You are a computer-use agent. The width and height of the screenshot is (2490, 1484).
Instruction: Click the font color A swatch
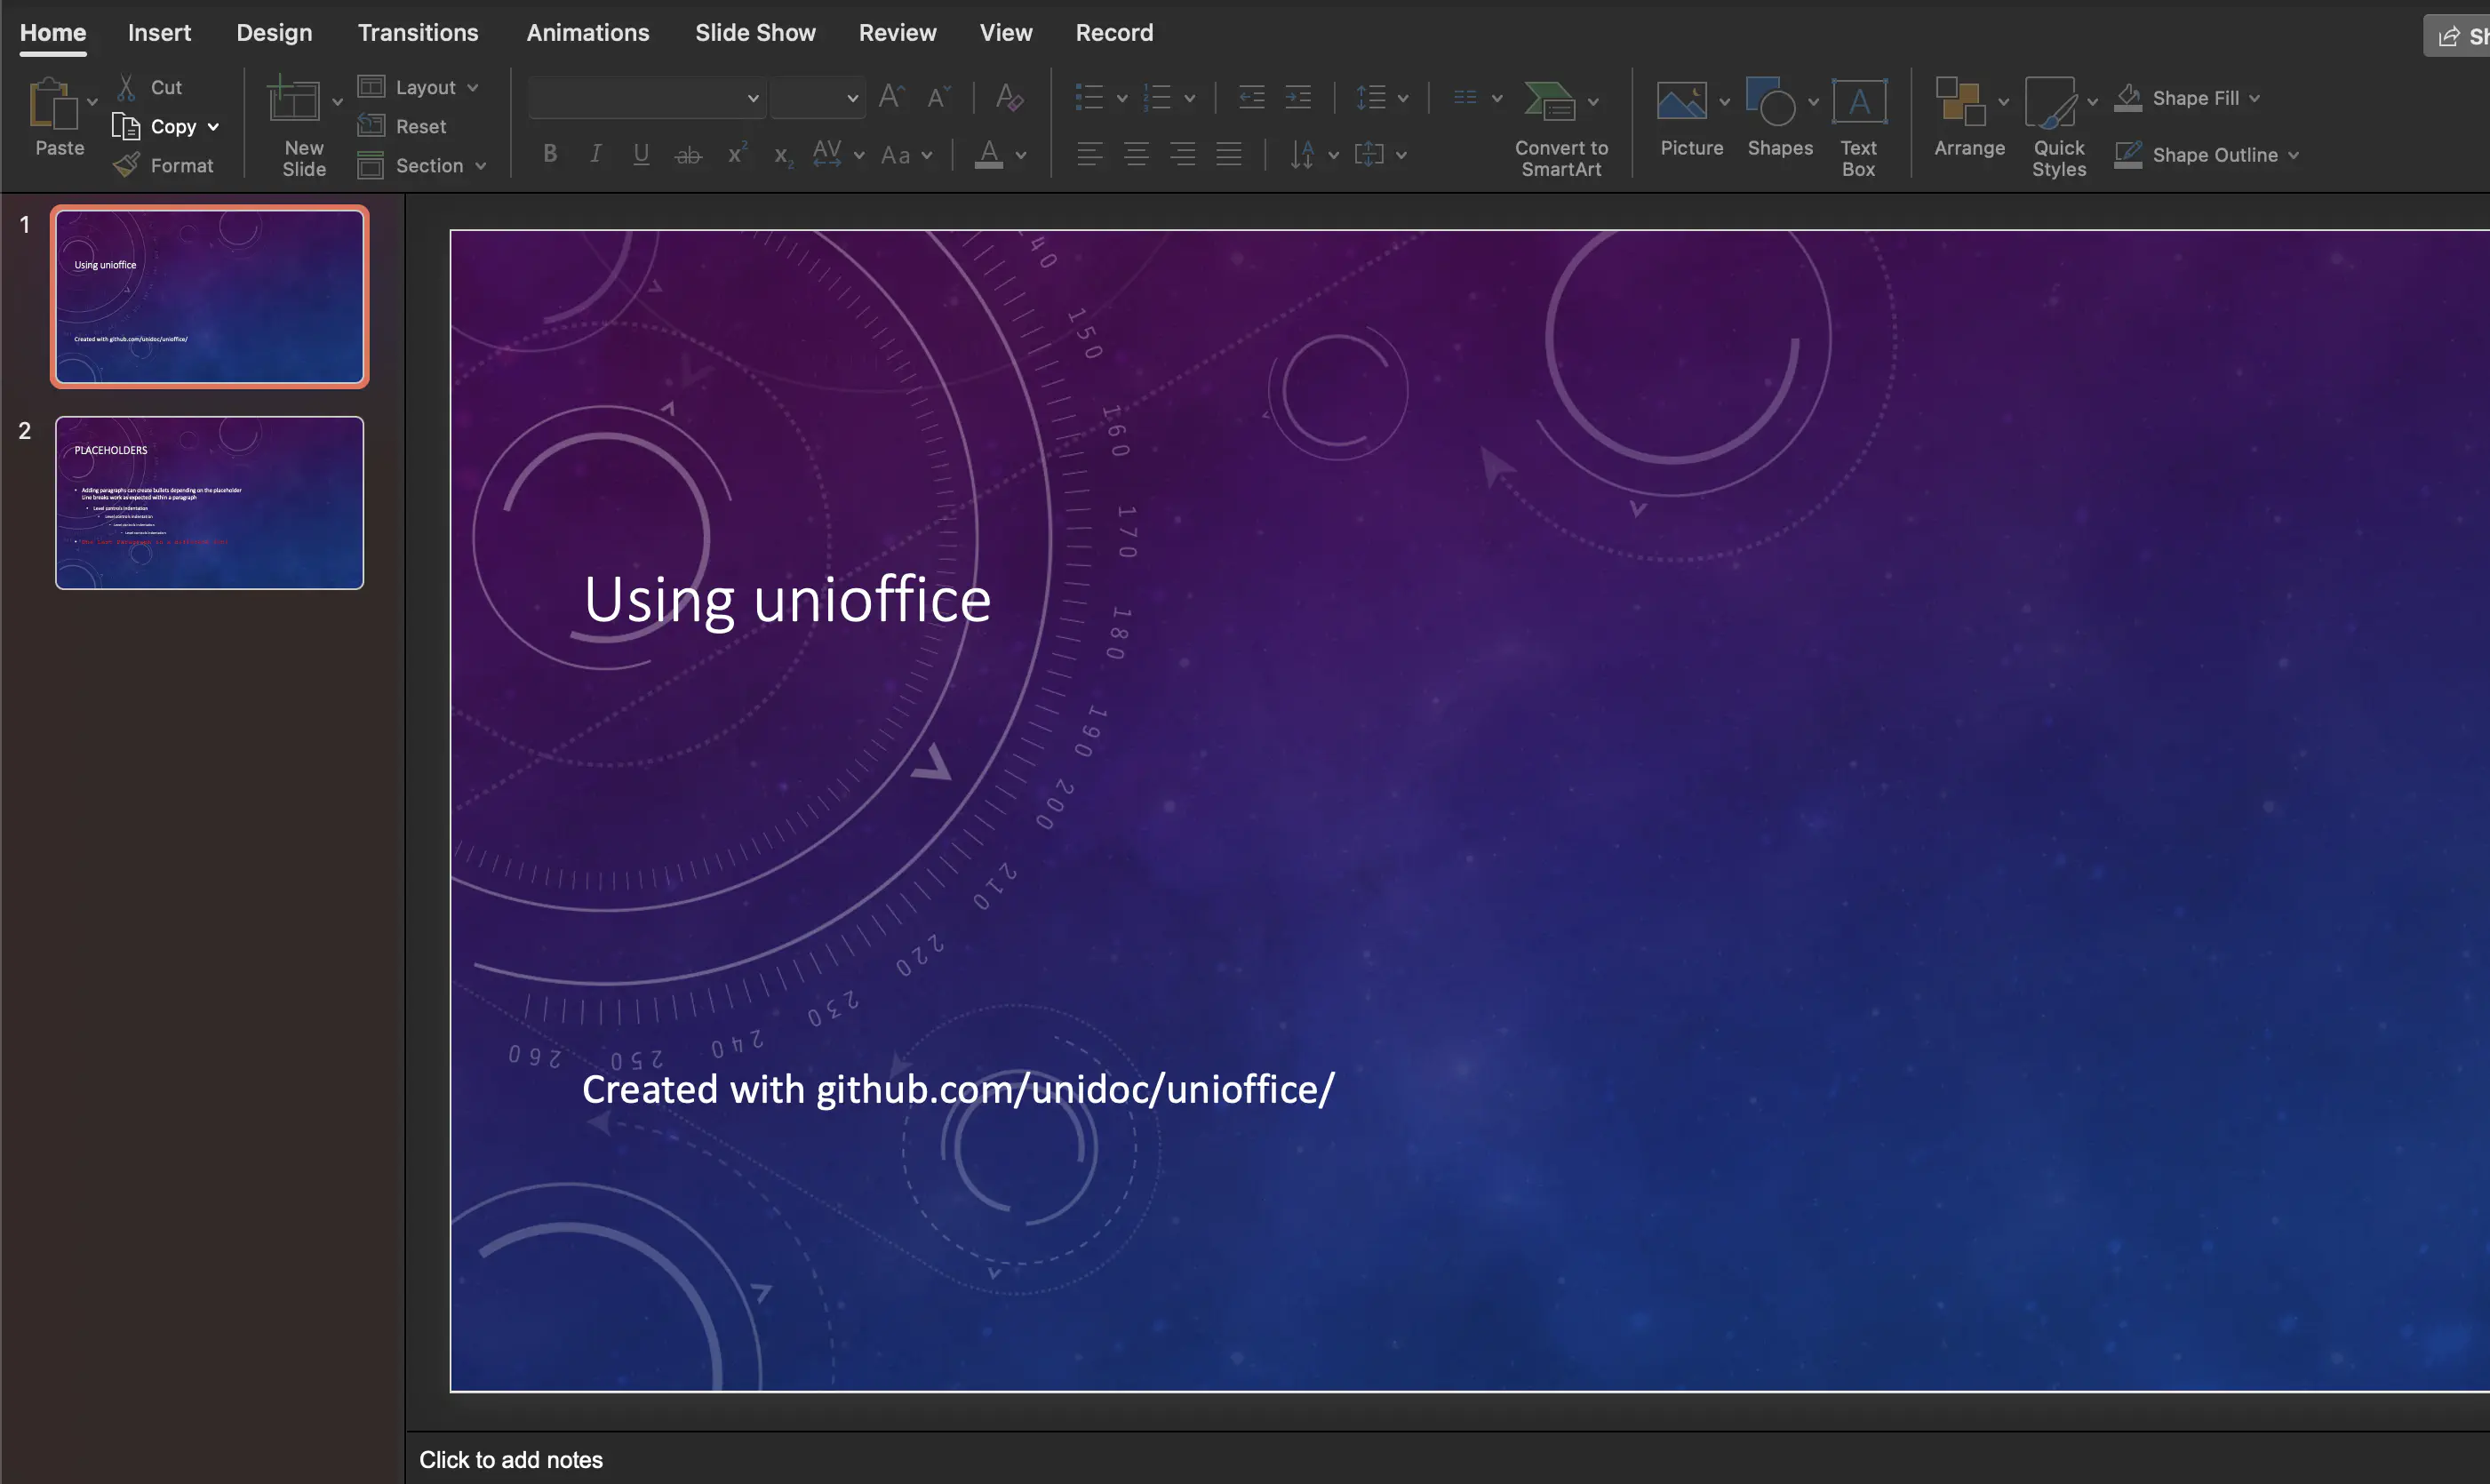[988, 154]
